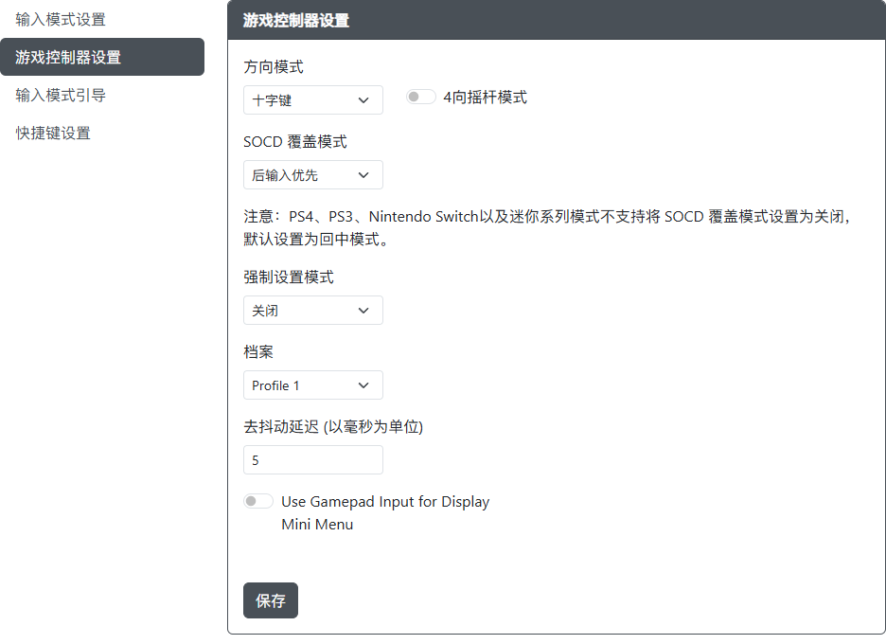The width and height of the screenshot is (886, 644).
Task: Choose a different profile via Profile 1 dropdown
Action: pyautogui.click(x=312, y=385)
